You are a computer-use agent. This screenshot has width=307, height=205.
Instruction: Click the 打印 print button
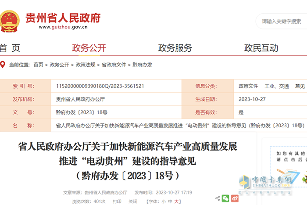(117, 201)
